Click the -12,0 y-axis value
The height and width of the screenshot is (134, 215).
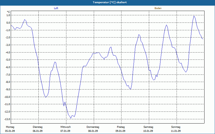tap(7, 112)
